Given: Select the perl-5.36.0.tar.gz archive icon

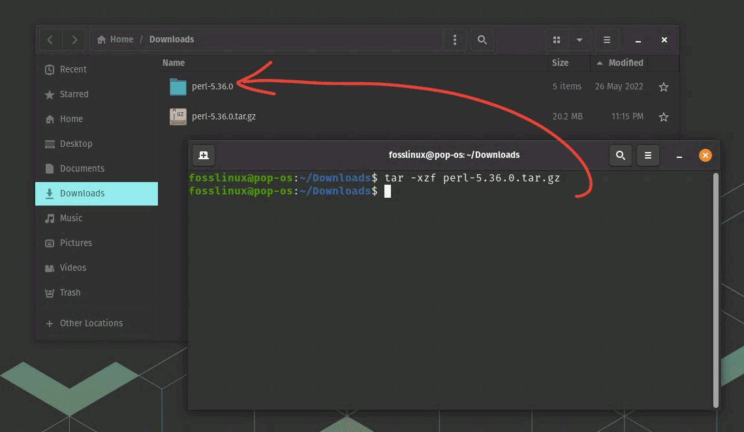Looking at the screenshot, I should (178, 117).
